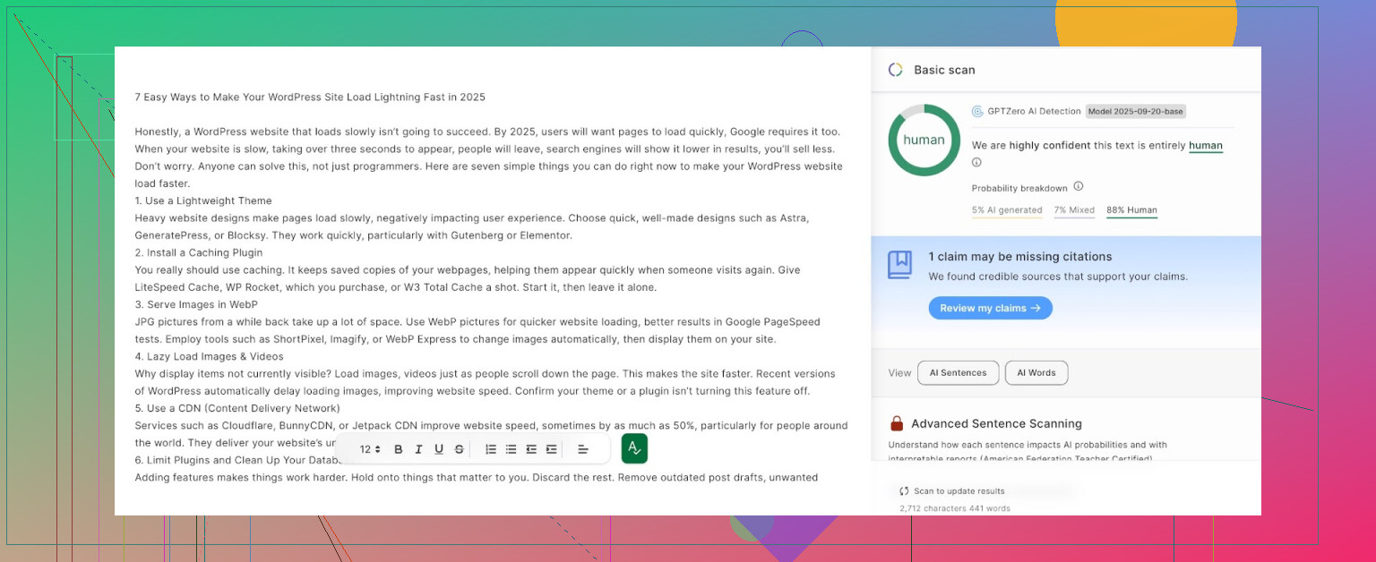Screen dimensions: 1376x562
Task: Open the text alignment options
Action: [x=582, y=449]
